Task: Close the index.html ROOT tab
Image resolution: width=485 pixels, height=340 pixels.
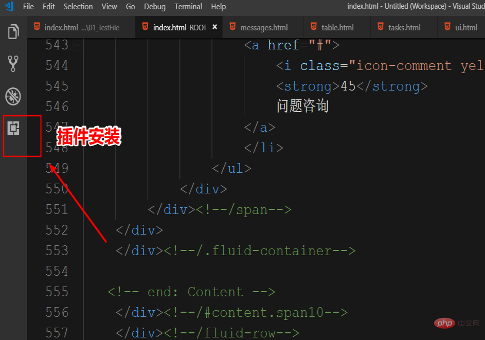Action: tap(214, 27)
